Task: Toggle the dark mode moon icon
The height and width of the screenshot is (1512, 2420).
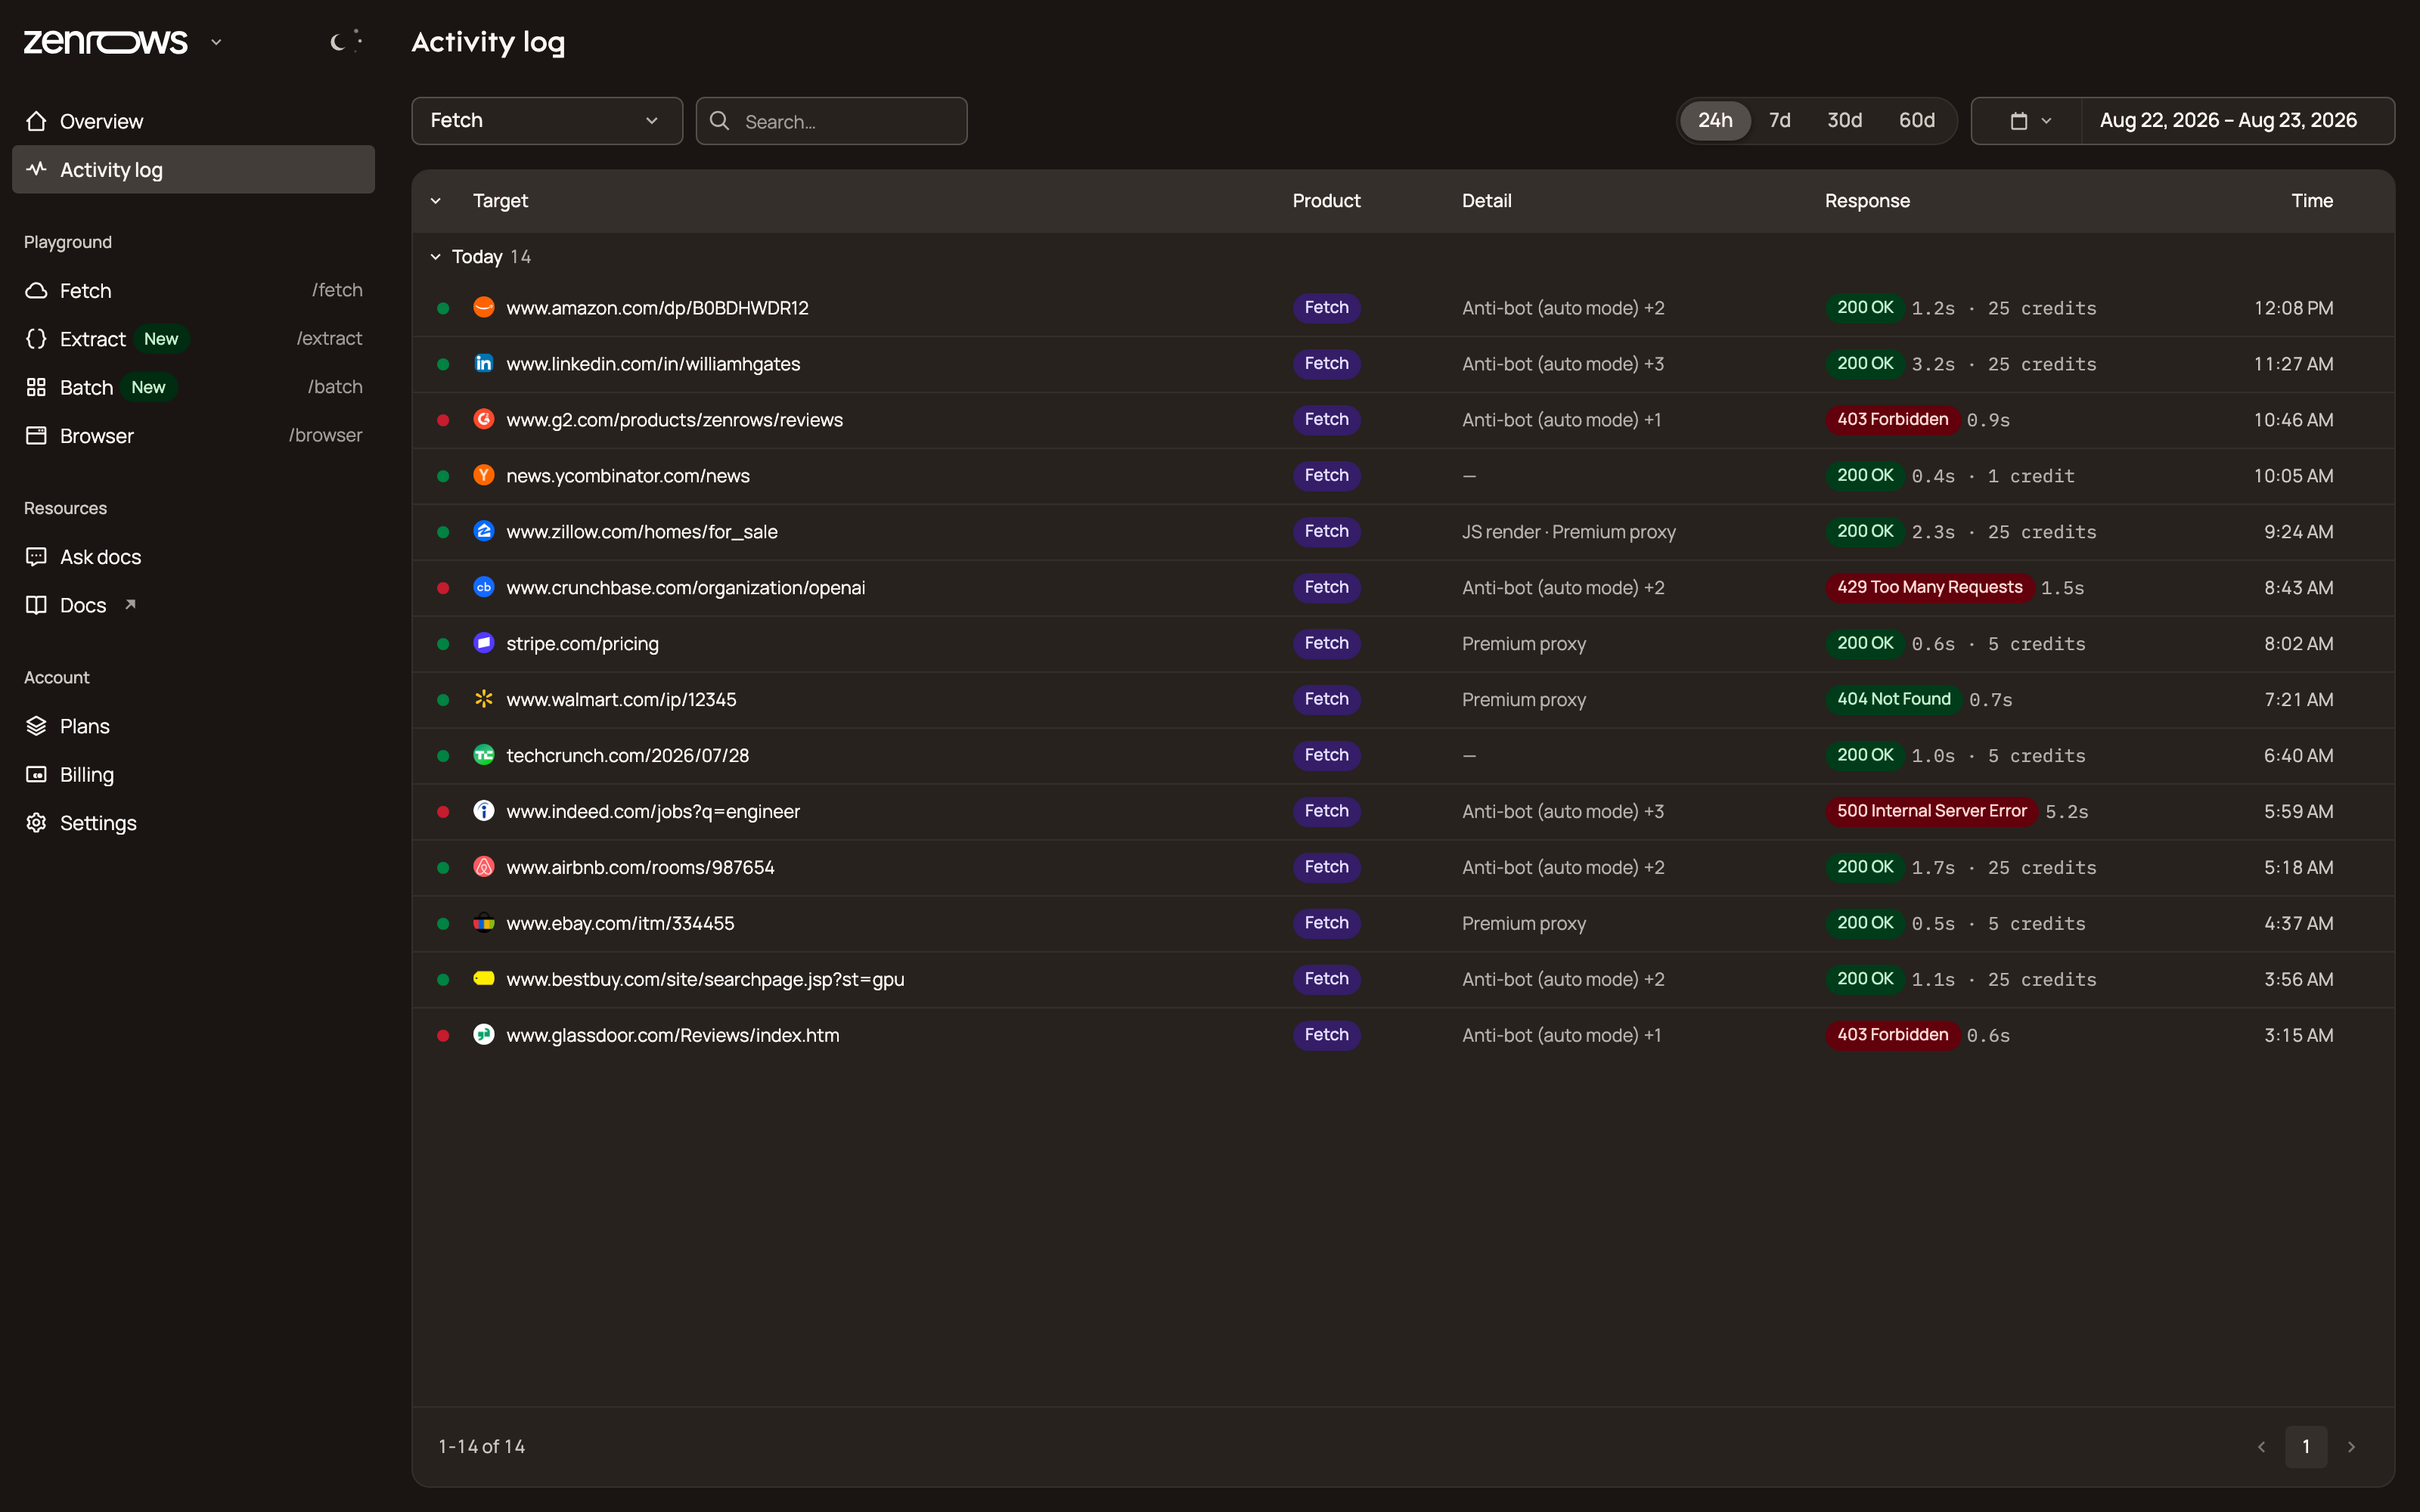Action: tap(346, 41)
